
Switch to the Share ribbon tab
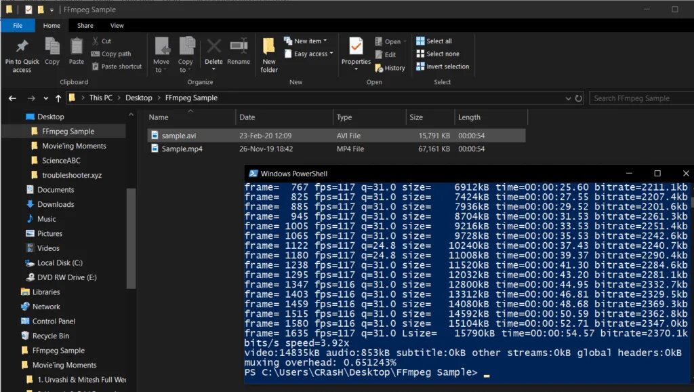[85, 25]
